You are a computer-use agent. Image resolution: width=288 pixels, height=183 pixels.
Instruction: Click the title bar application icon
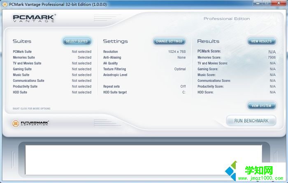tap(5, 5)
